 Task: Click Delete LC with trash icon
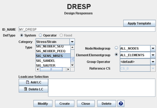(x=33, y=89)
